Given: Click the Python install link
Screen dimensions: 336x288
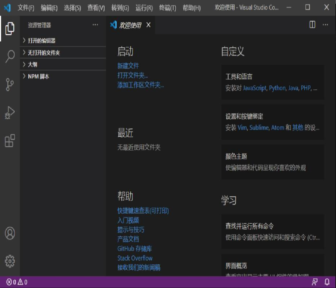Looking at the screenshot, I should (277, 88).
